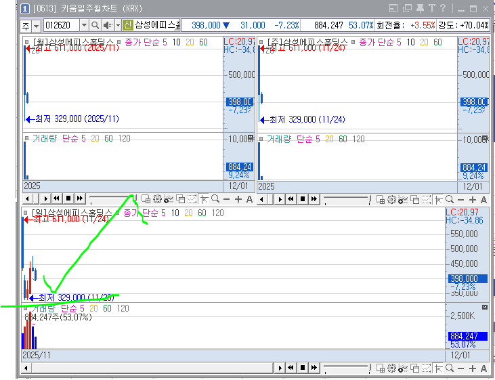Pin the window using title bar pushpin
This screenshot has width=495, height=380.
(421, 8)
